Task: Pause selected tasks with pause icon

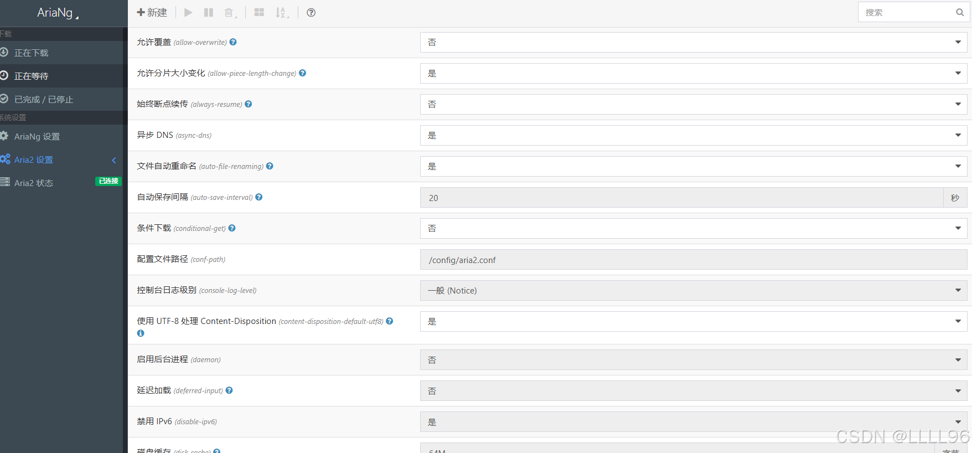Action: point(208,12)
